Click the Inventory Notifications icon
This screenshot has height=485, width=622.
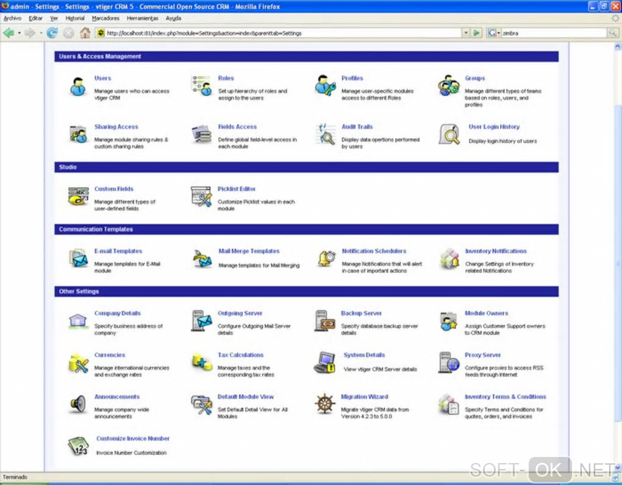point(449,259)
